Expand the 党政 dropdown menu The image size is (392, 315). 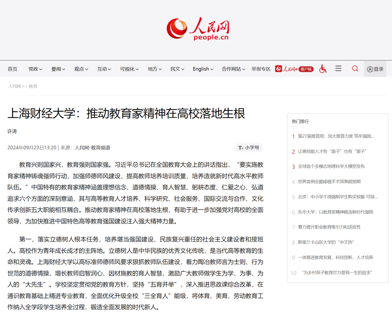click(35, 69)
